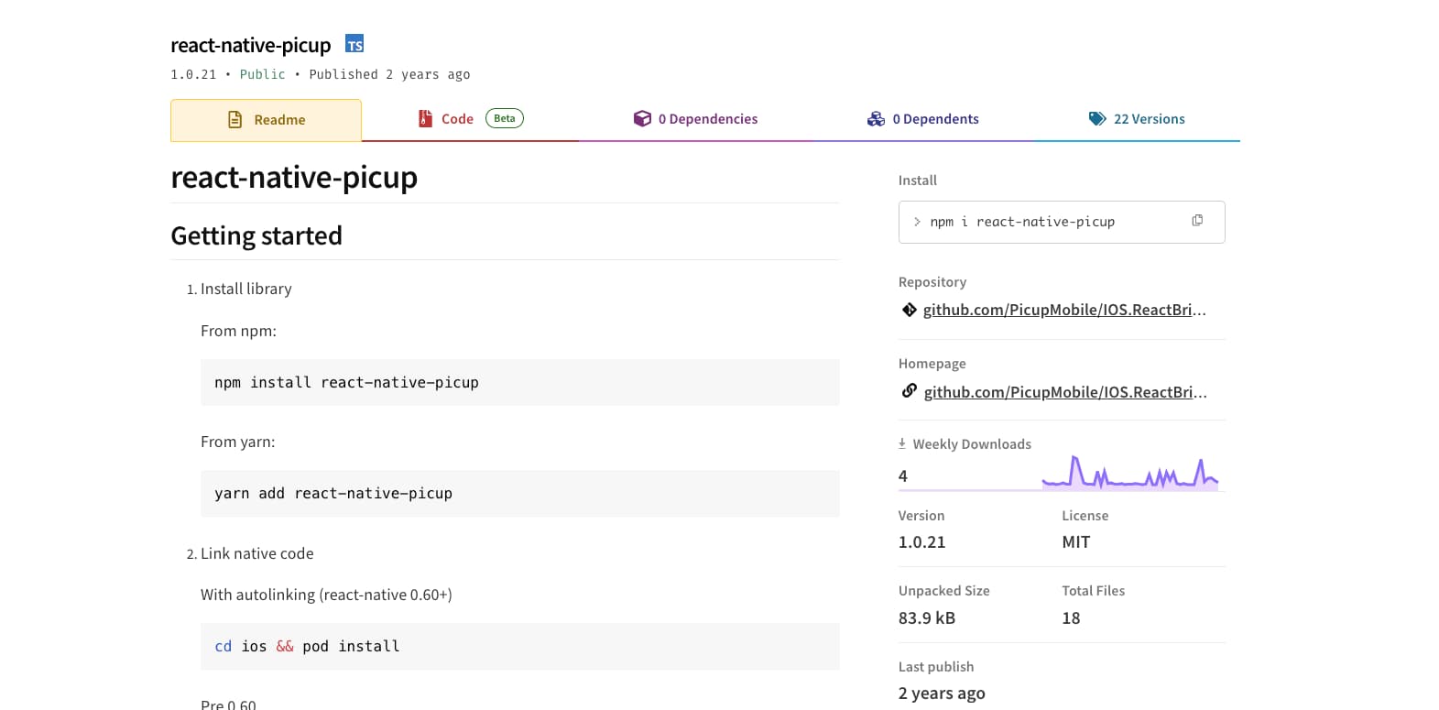Switch to the Code tab
Screen dimensions: 1439x710
click(x=471, y=119)
